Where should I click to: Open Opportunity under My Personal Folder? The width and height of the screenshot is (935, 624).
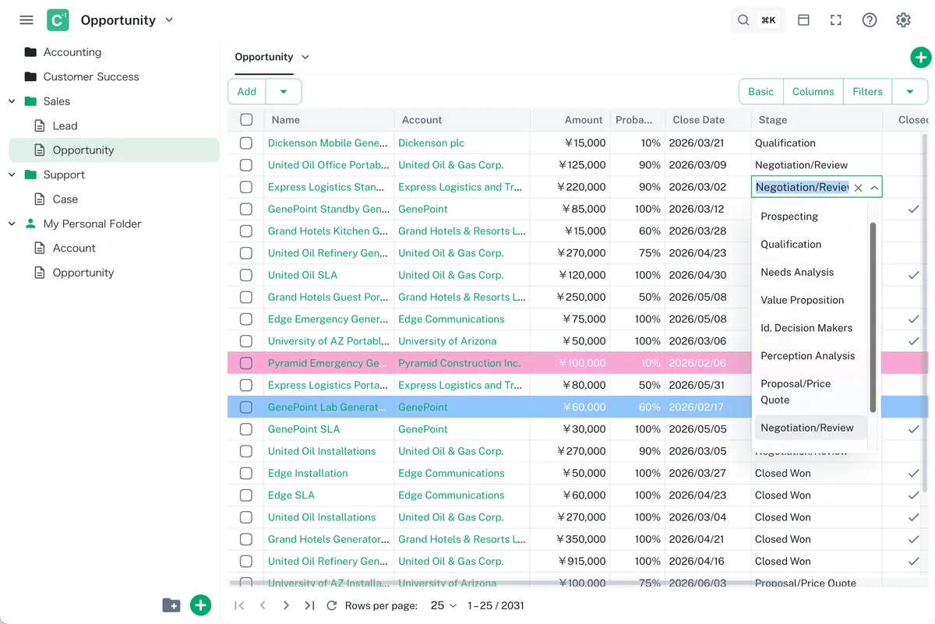coord(83,273)
